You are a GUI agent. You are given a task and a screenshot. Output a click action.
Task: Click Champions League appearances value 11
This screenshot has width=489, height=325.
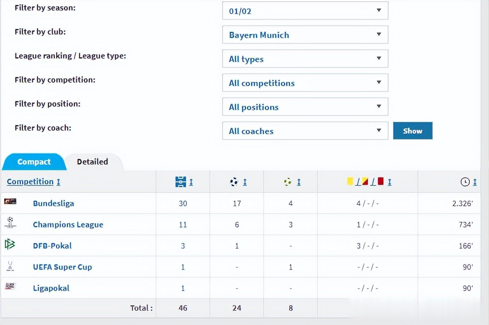(x=183, y=225)
